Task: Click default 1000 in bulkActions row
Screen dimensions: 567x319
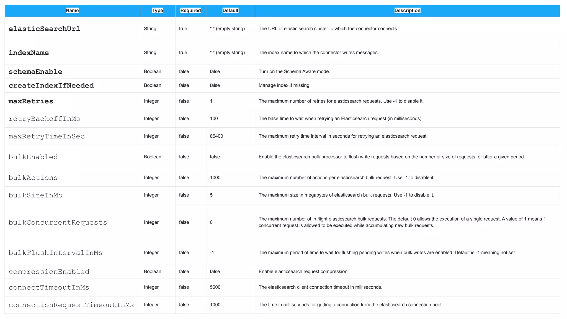Action: coord(215,177)
